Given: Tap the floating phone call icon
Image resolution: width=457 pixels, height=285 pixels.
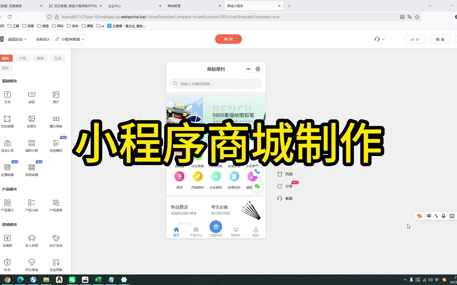Looking at the screenshot, I should 257,172.
